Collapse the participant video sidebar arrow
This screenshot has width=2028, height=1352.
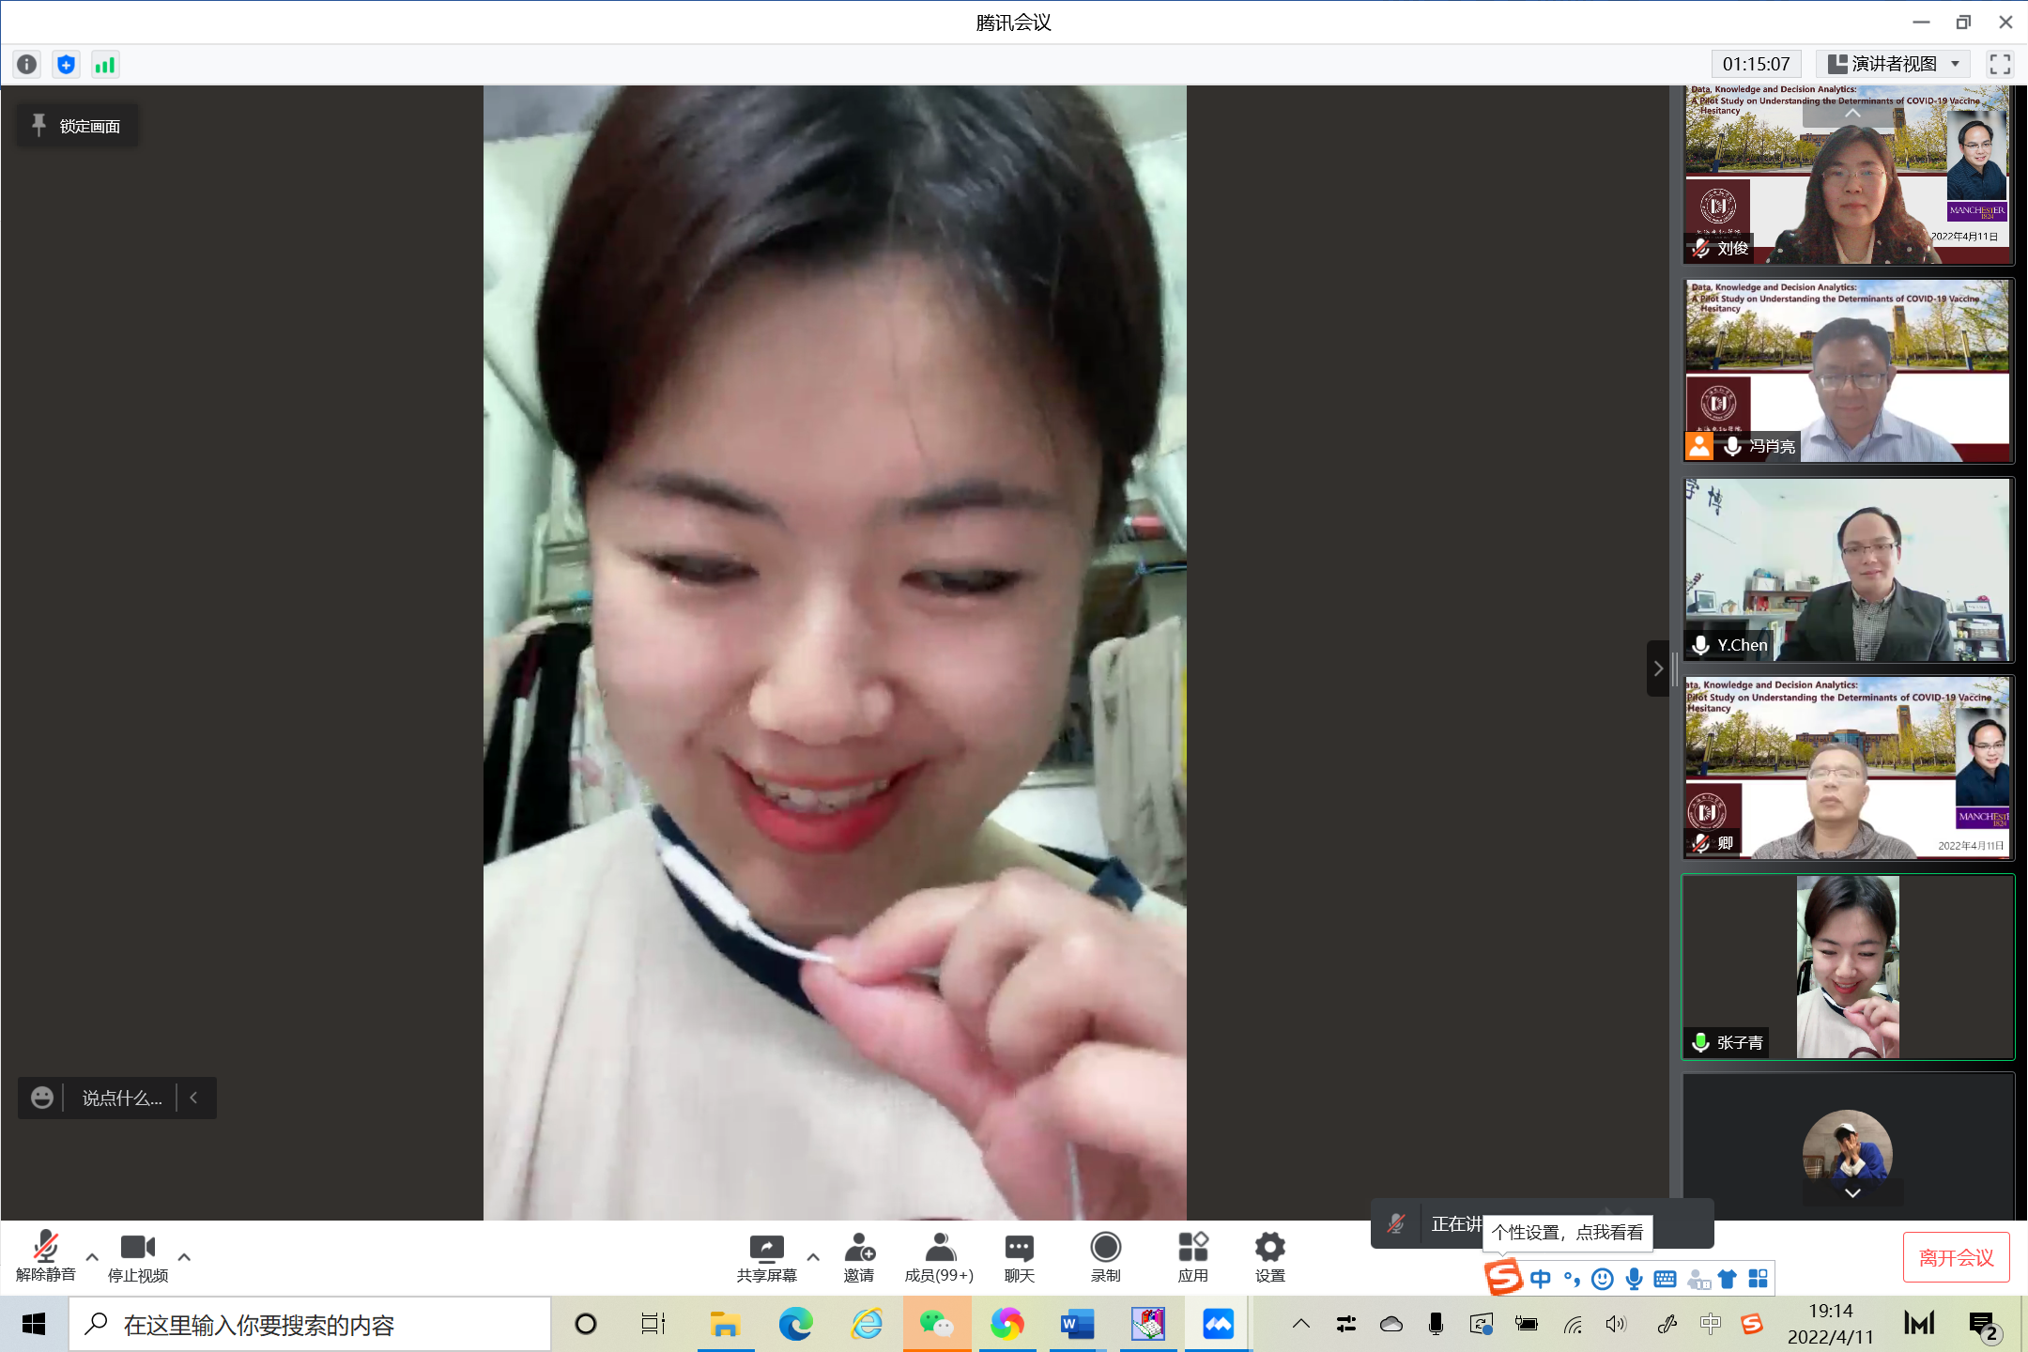pyautogui.click(x=1657, y=668)
